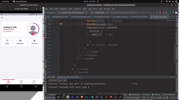Screen dimensions: 179x100
Task: Click Activities in the Ubuntu top bar
Action: click(x=6, y=1)
